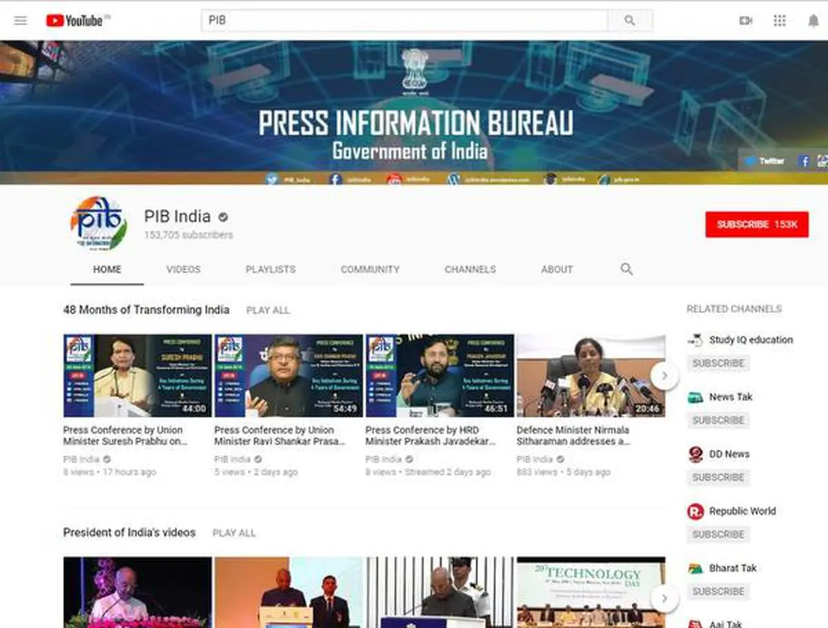Switch to the VIDEOS tab

pyautogui.click(x=184, y=270)
